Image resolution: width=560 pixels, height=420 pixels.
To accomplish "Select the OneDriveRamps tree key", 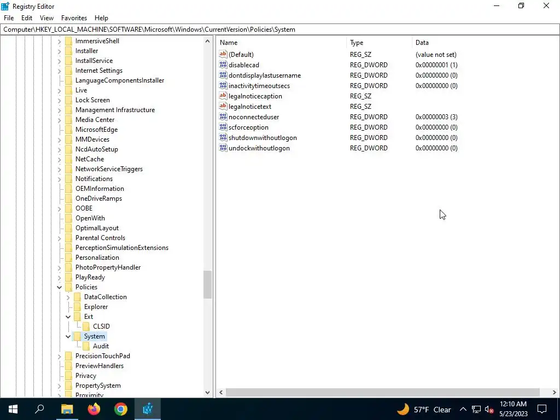I will 98,198.
